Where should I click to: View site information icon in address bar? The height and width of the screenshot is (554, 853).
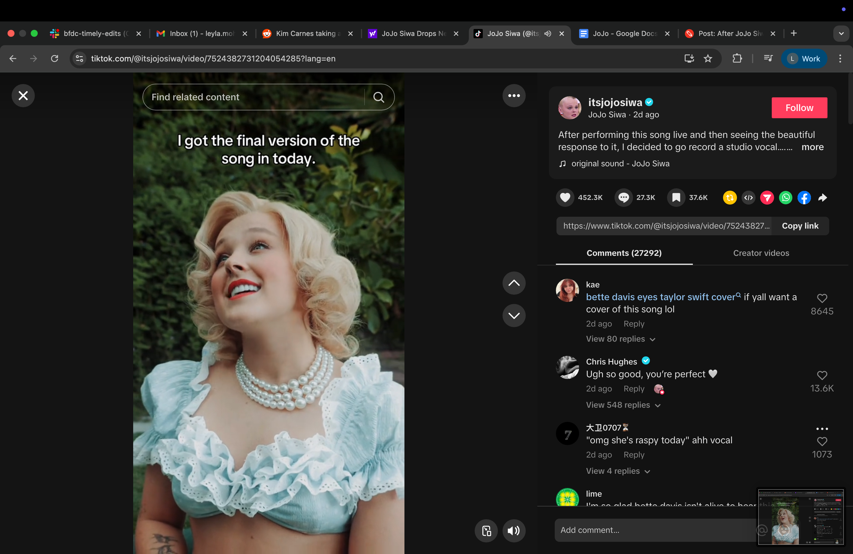[x=79, y=58]
